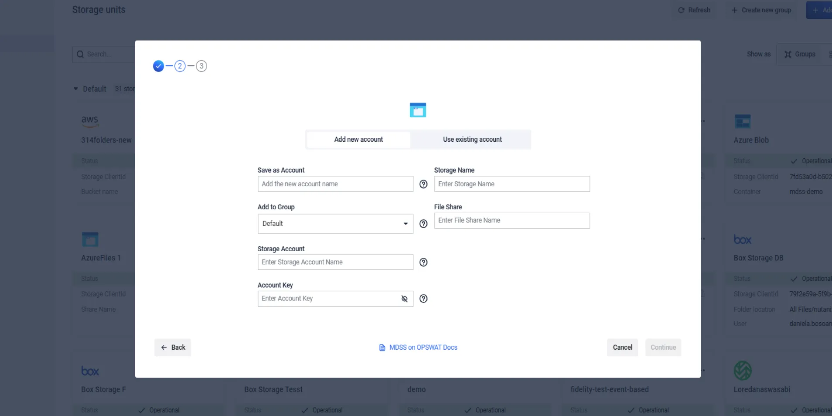Screen dimensions: 832x416
Task: Click the Azure Files icon above the tabs
Action: pyautogui.click(x=418, y=110)
